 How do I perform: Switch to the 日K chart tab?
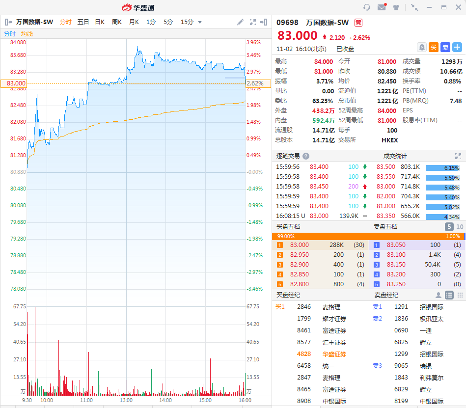100,22
